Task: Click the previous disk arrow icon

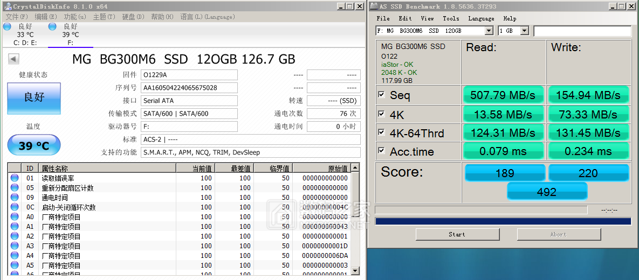Action: point(13,59)
